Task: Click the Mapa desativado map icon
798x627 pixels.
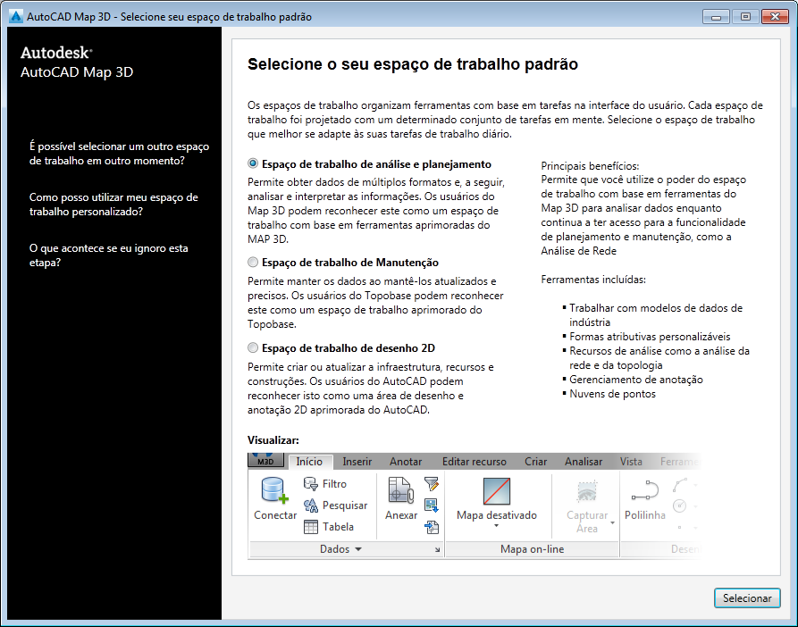Action: point(496,491)
